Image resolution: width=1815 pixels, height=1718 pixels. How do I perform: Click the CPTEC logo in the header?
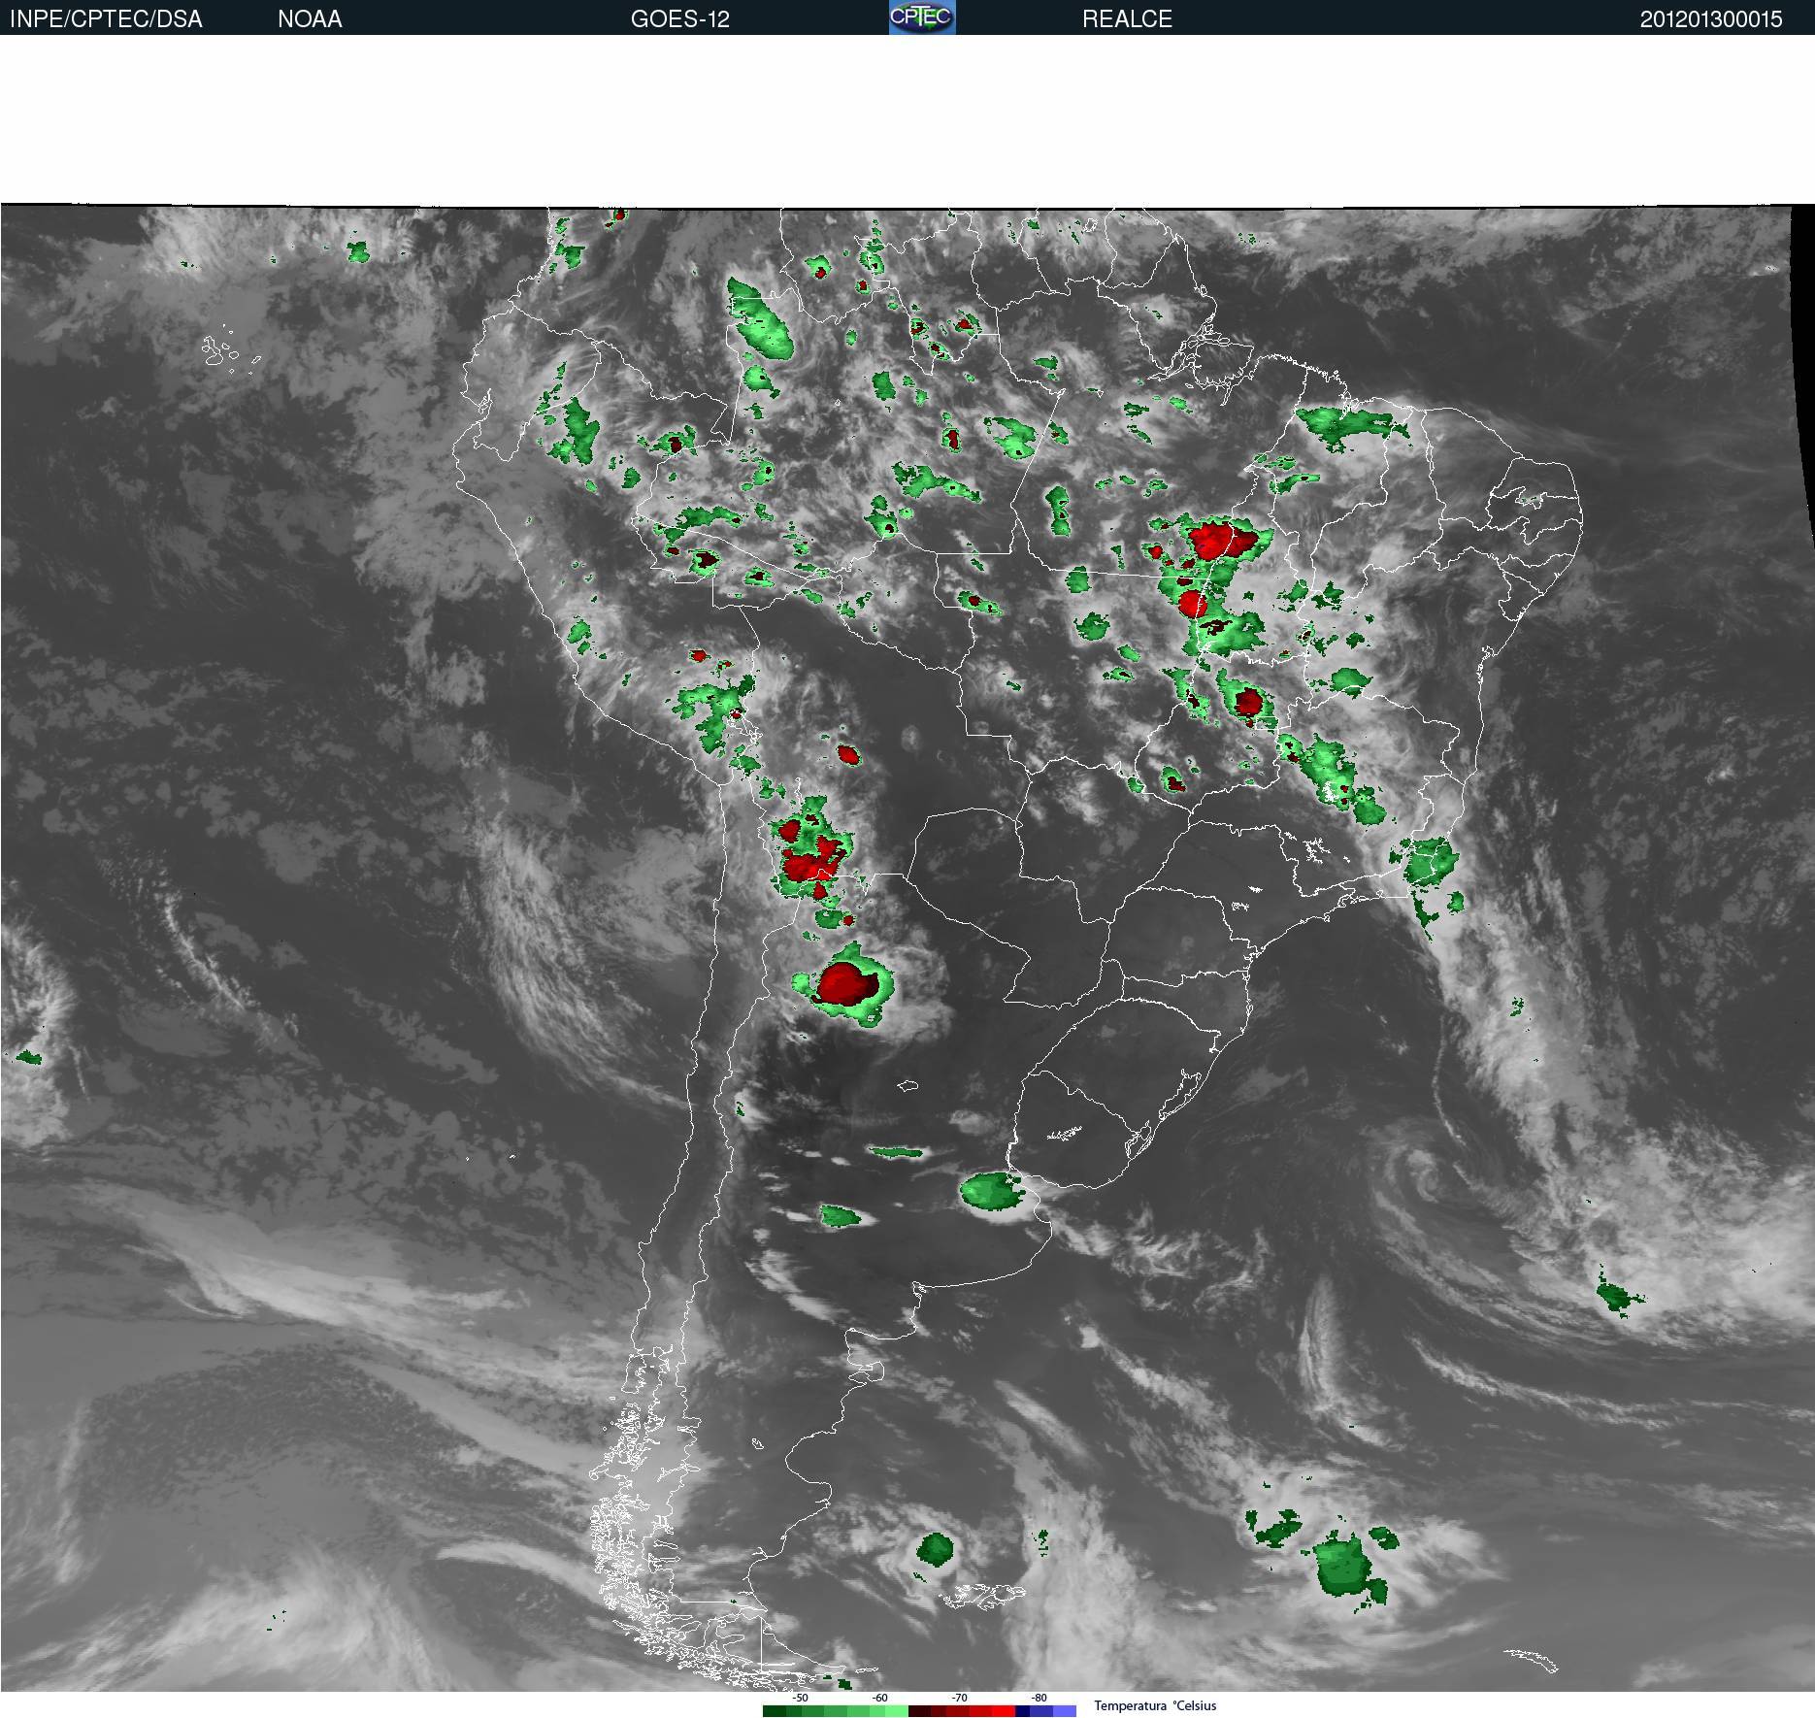click(x=922, y=17)
